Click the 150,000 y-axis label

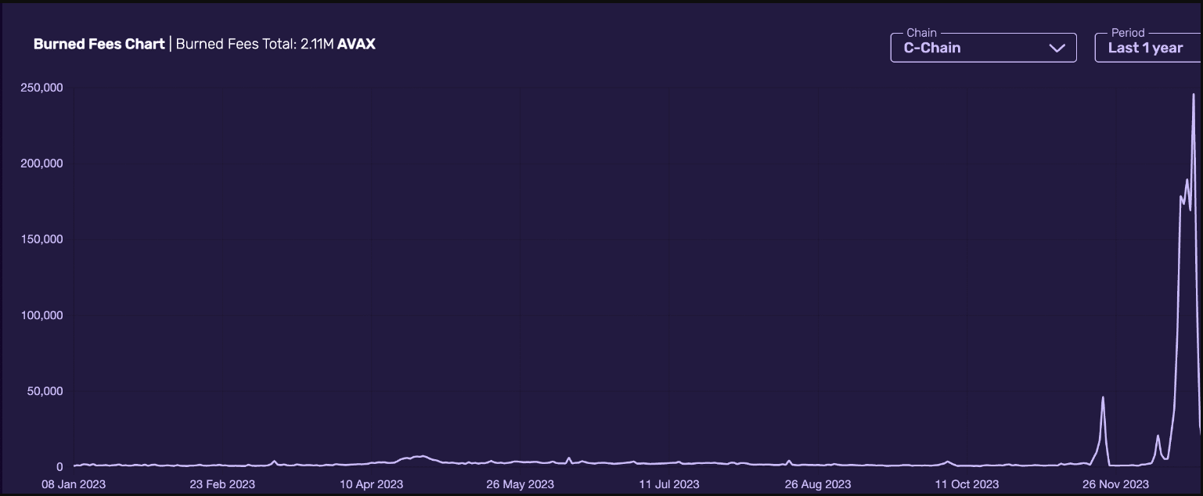tap(41, 239)
